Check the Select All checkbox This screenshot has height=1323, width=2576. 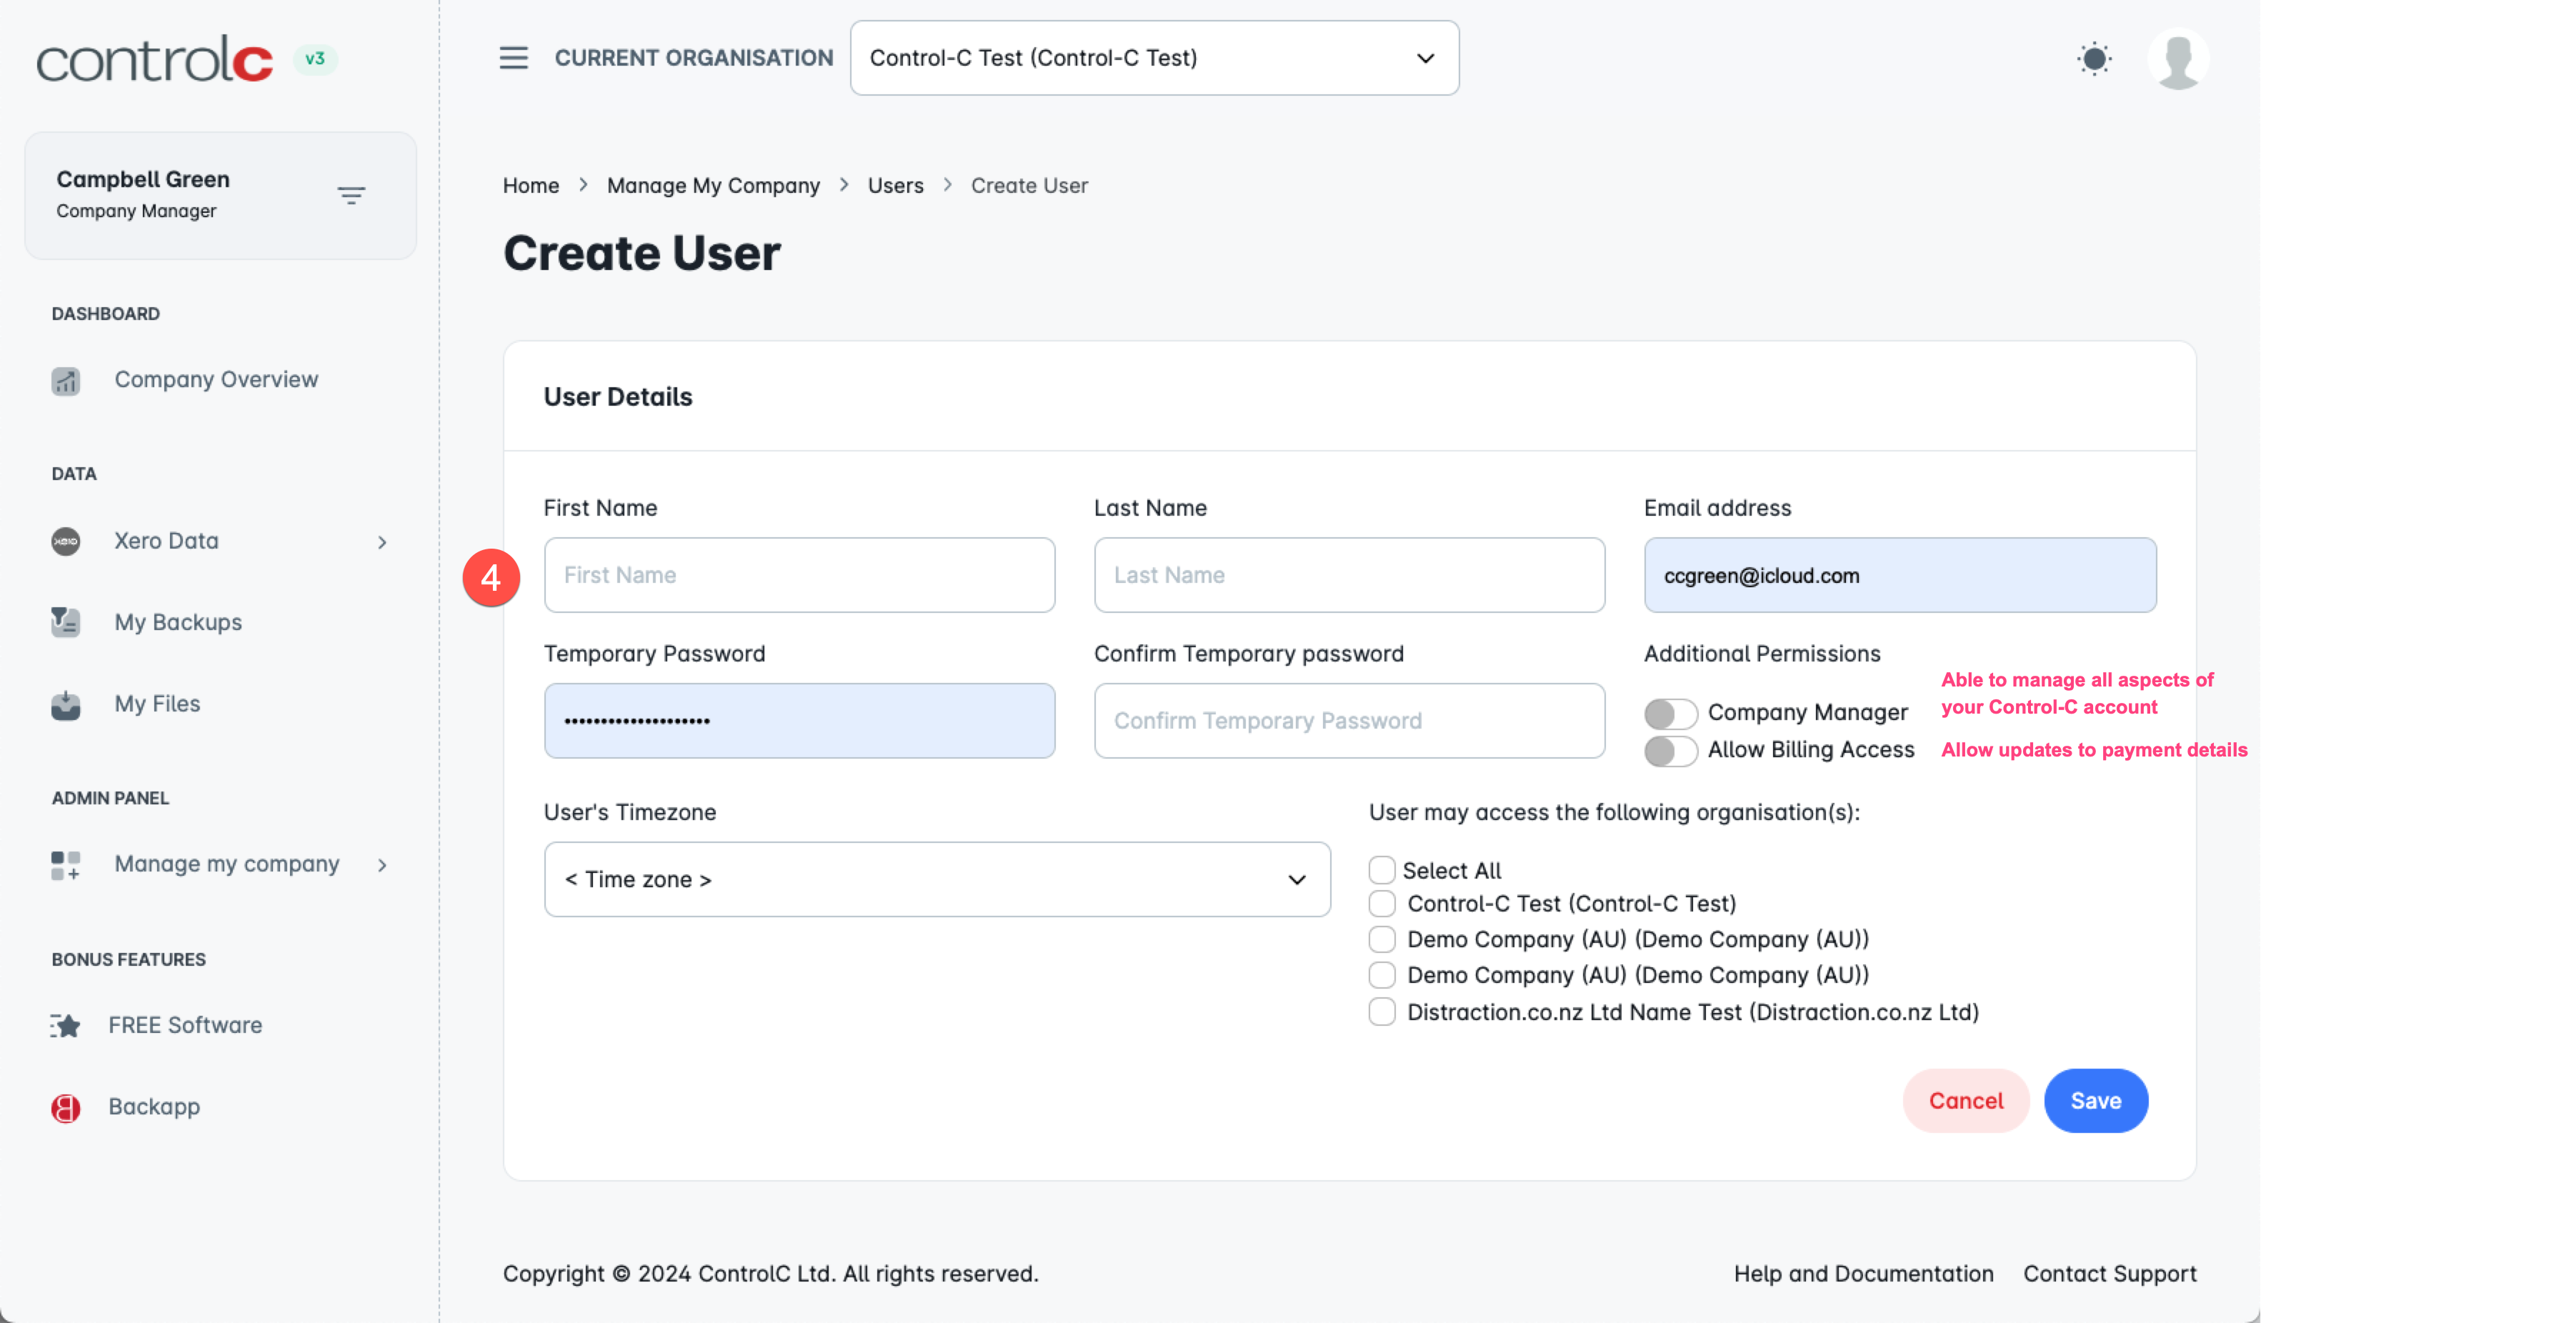pos(1381,870)
